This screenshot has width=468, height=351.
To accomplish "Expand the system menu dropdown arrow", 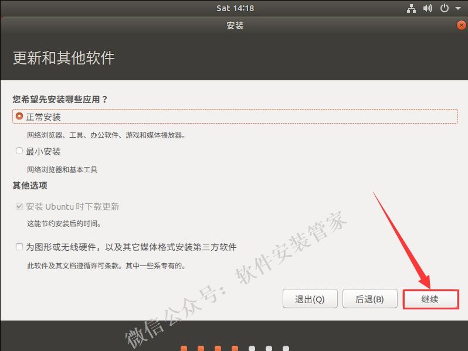I will 458,8.
